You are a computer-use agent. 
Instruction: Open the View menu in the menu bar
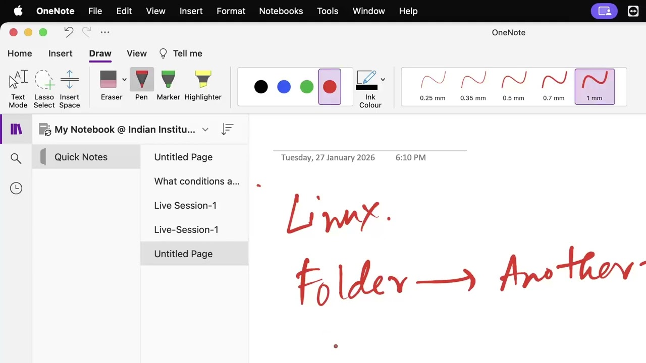(x=155, y=11)
